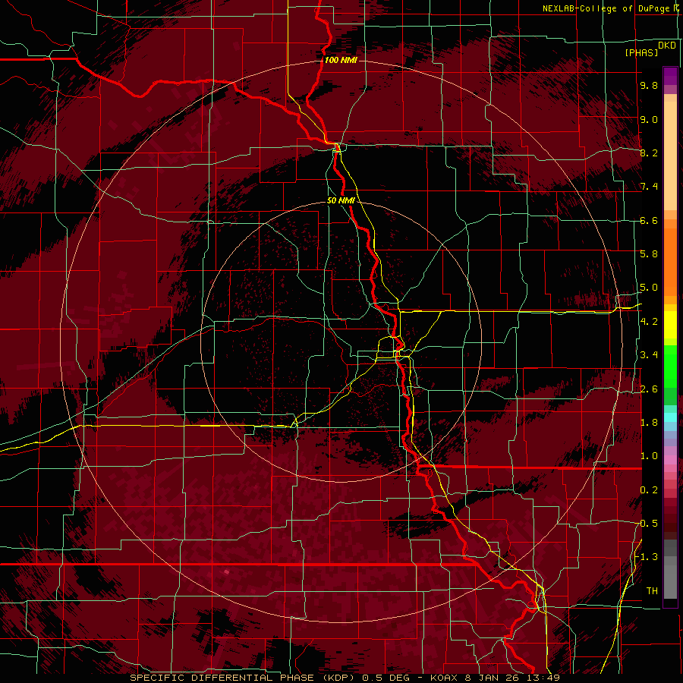The height and width of the screenshot is (683, 683).
Task: Click the 7.4 scale label
Action: point(649,187)
